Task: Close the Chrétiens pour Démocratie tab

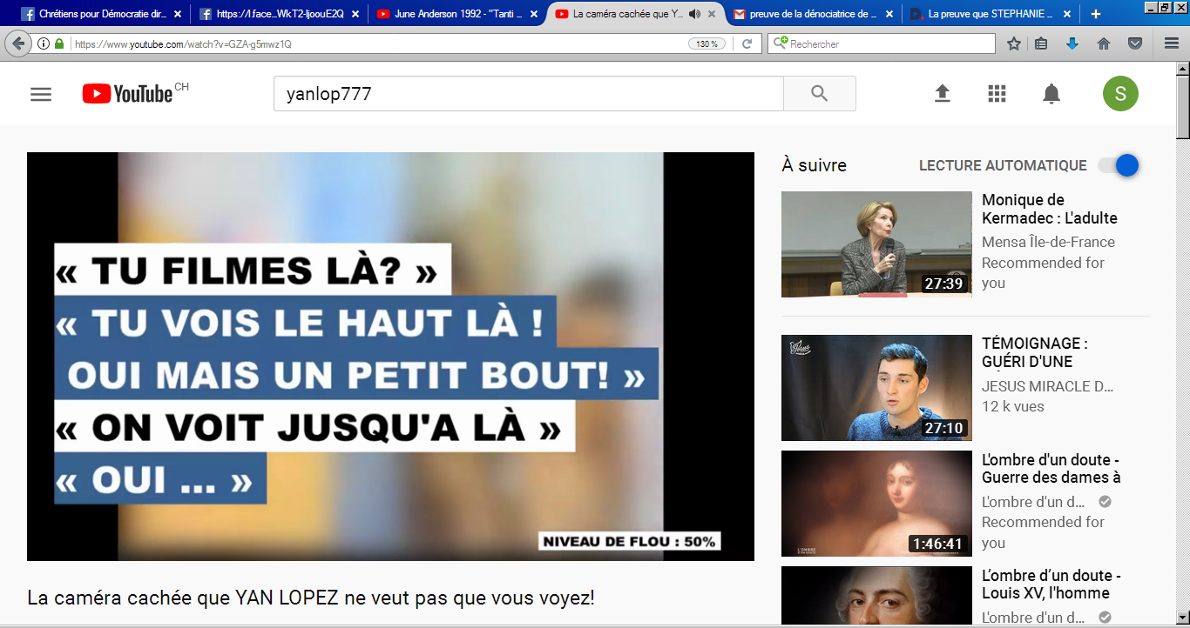Action: (178, 14)
